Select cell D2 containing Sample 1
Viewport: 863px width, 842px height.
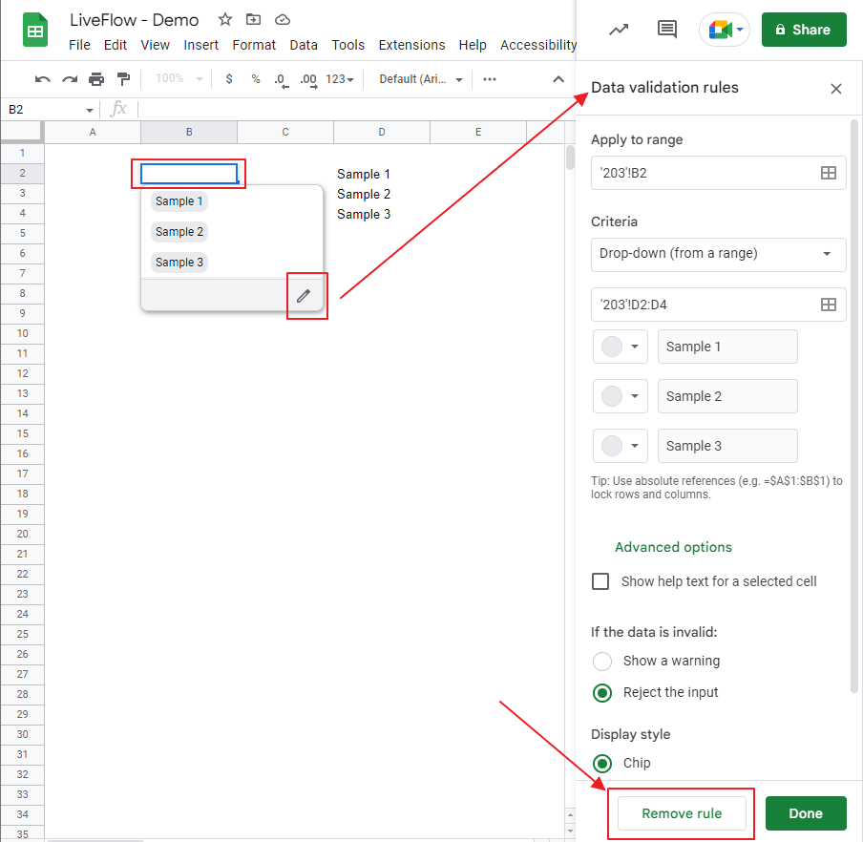click(382, 174)
